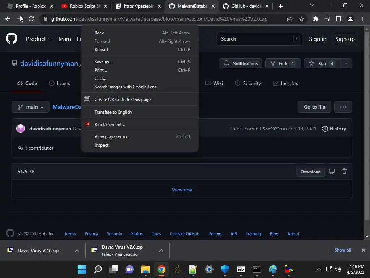Open the Insights repository tab
The image size is (370, 278).
pos(285,83)
